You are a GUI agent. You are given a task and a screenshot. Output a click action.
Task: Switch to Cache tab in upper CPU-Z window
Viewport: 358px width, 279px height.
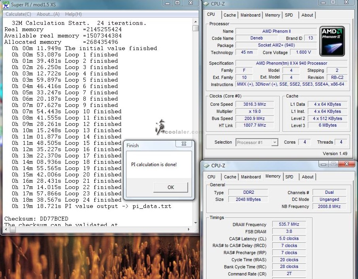click(x=230, y=15)
